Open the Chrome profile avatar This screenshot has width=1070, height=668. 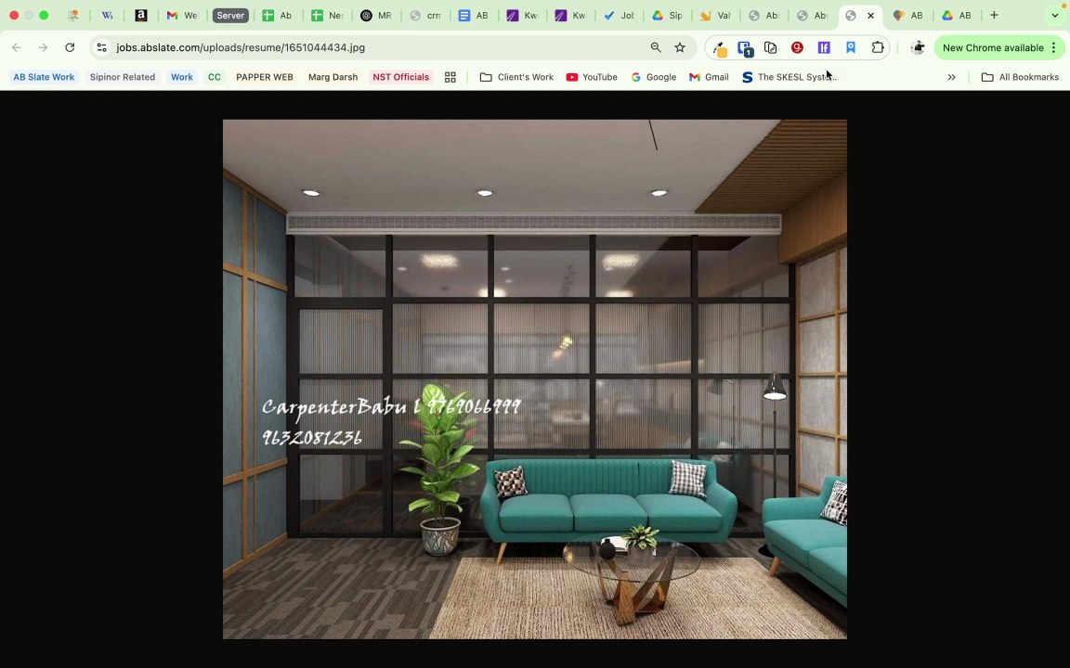click(x=918, y=47)
